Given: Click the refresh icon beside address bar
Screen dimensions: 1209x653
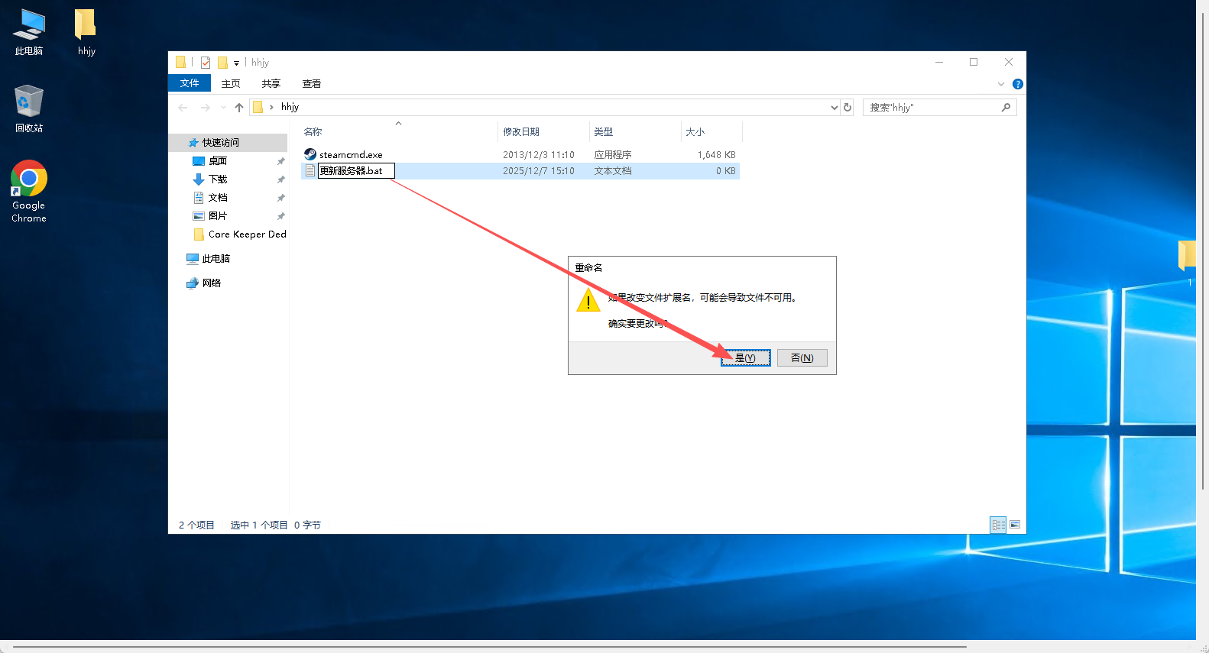Looking at the screenshot, I should pos(848,108).
